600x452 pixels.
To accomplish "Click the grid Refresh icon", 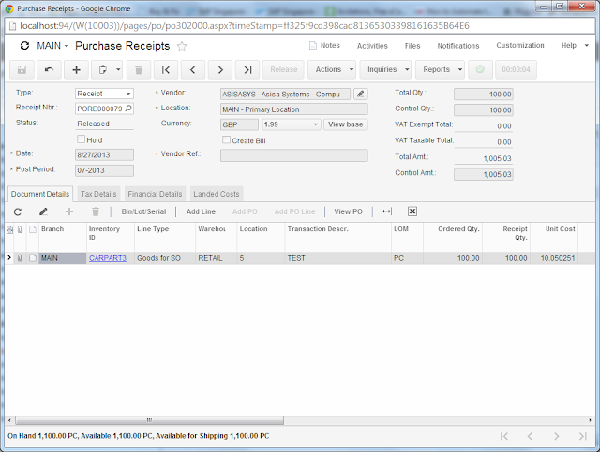I will [18, 211].
